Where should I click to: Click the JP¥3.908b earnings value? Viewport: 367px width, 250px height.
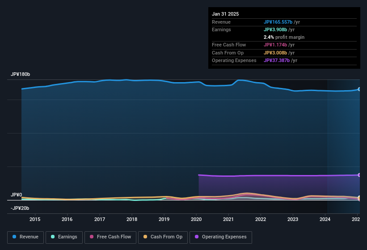click(275, 29)
